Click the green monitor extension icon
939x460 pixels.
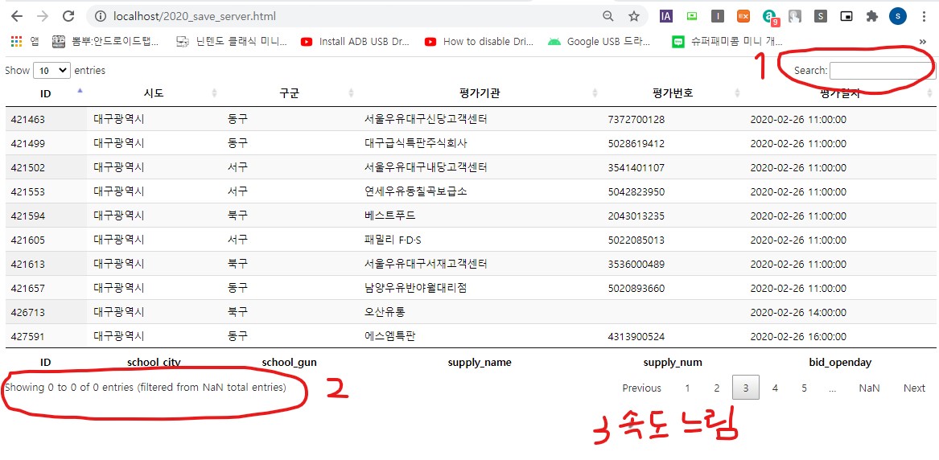692,16
